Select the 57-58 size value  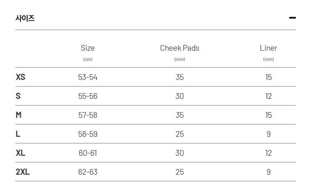pyautogui.click(x=88, y=115)
